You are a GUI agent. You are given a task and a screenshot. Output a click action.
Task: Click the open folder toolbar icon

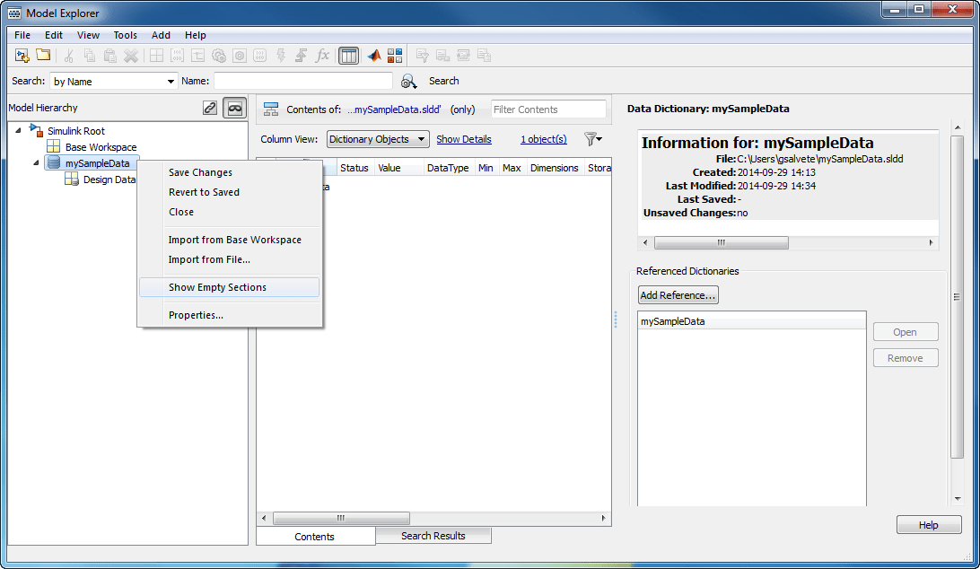[x=42, y=56]
